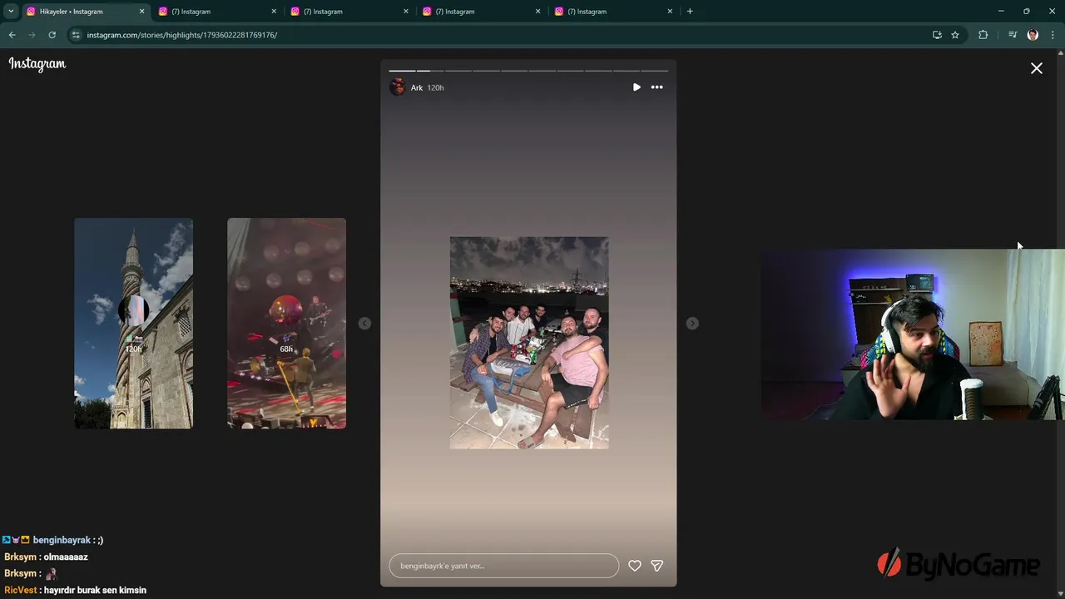Reload the Instagram page

[x=52, y=35]
